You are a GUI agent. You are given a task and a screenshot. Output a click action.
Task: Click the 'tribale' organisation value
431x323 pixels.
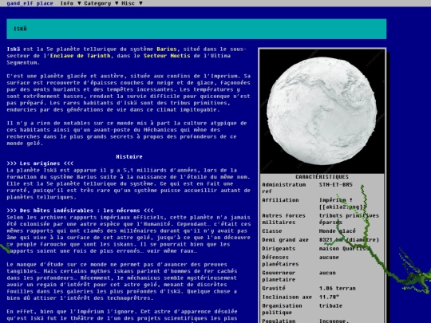330,305
